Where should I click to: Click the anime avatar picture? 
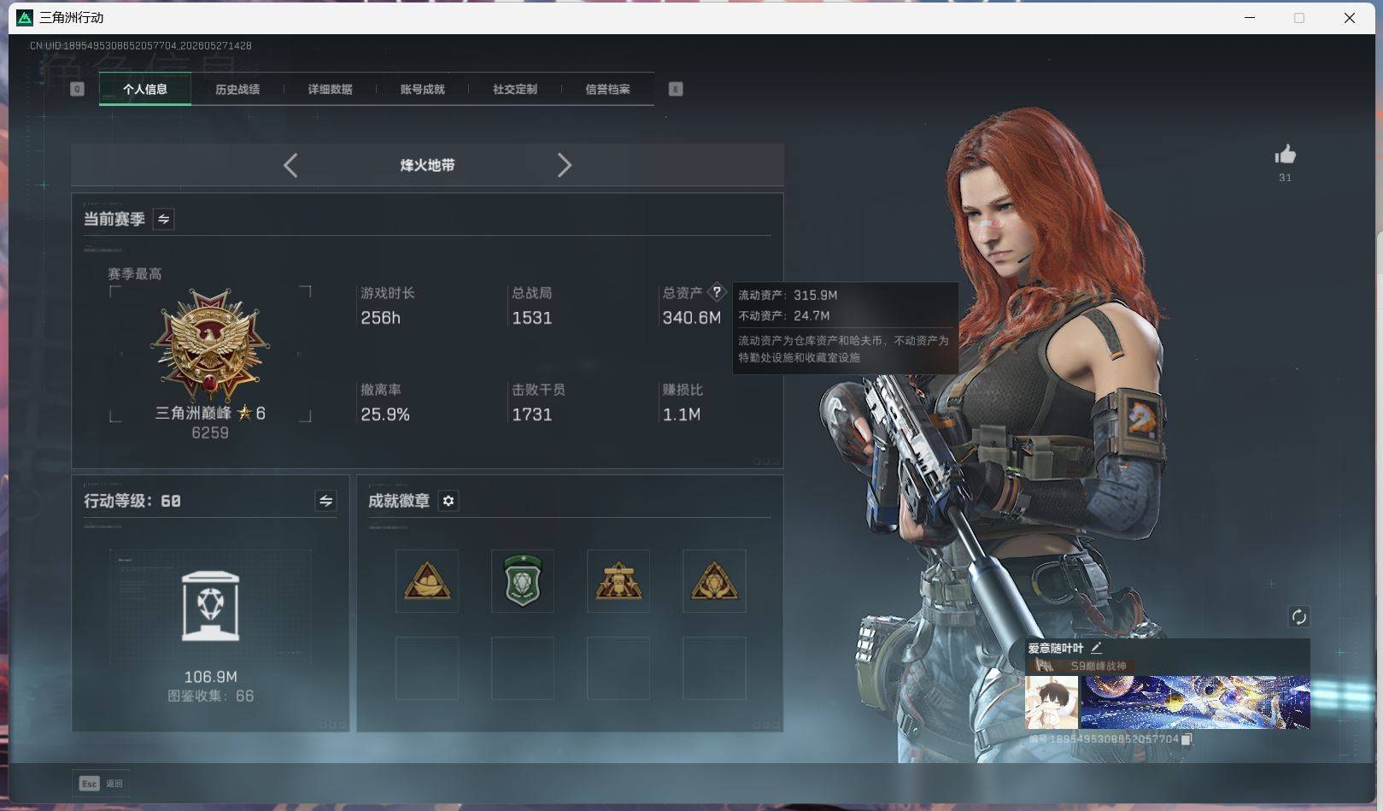(x=1052, y=702)
